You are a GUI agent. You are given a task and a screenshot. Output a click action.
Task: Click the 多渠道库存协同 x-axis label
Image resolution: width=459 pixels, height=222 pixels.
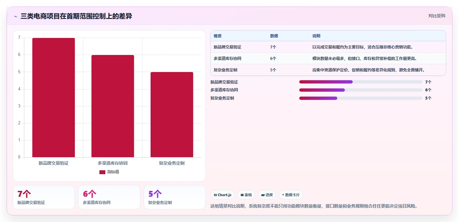[x=113, y=163]
